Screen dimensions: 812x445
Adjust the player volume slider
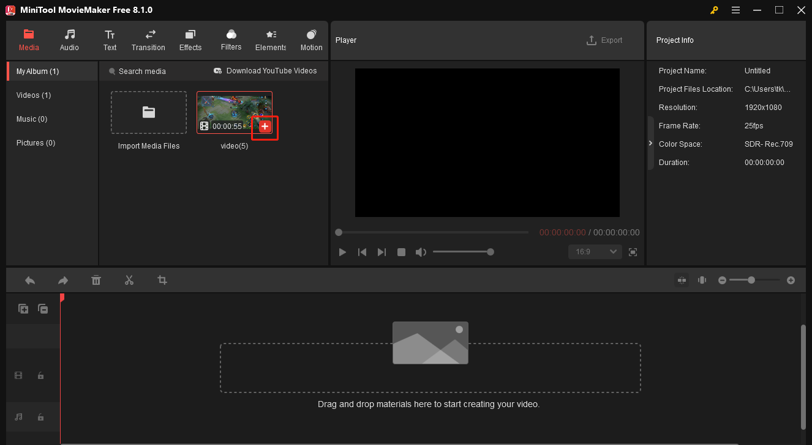tap(463, 252)
